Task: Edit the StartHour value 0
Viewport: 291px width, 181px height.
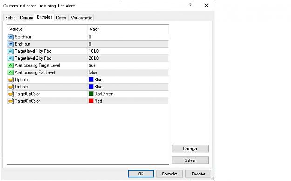Action: [128, 37]
